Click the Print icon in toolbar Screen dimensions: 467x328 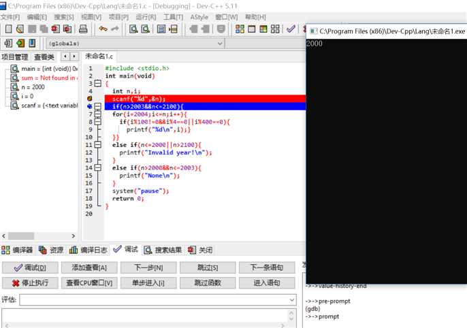pyautogui.click(x=83, y=29)
